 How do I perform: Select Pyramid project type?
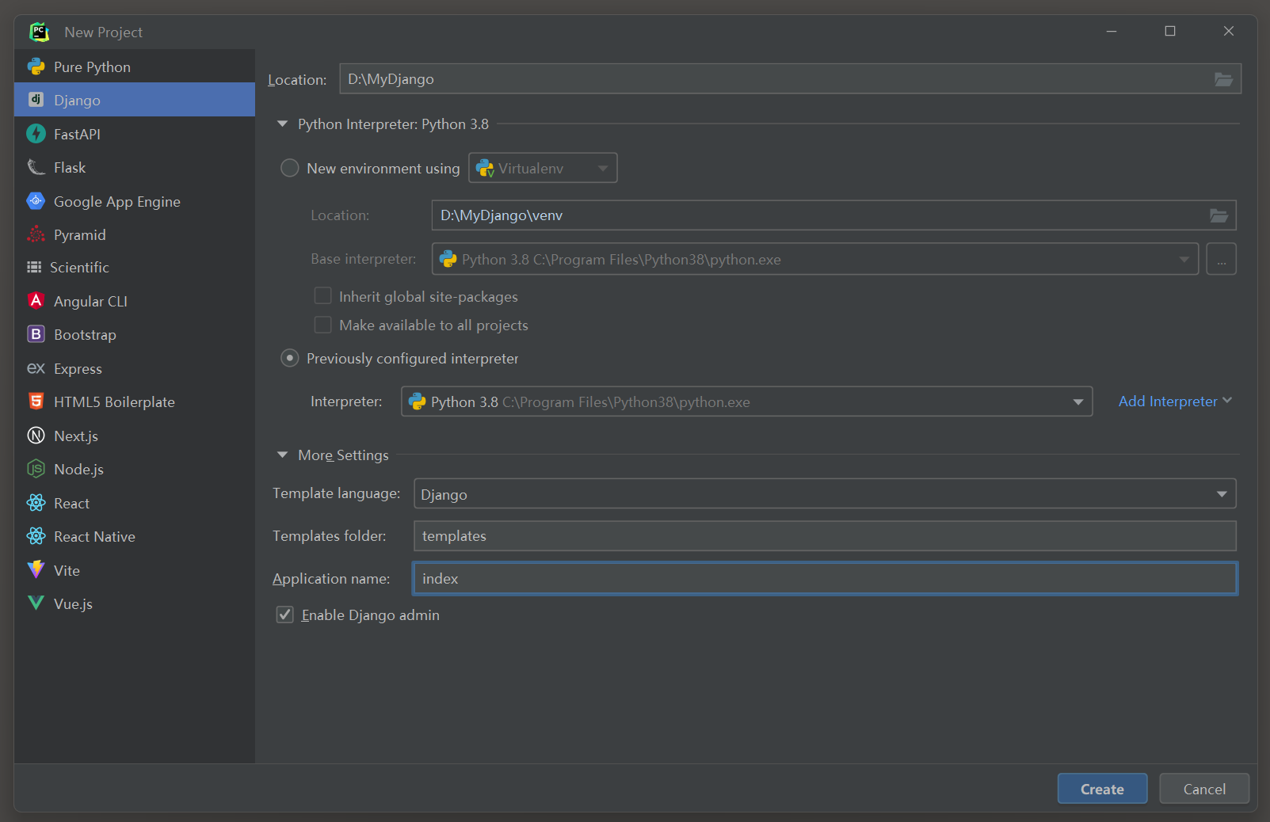click(135, 234)
